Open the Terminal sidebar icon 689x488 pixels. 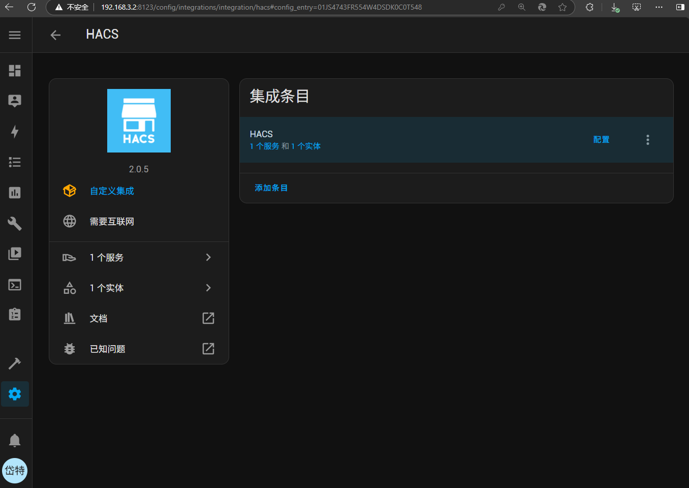click(15, 285)
